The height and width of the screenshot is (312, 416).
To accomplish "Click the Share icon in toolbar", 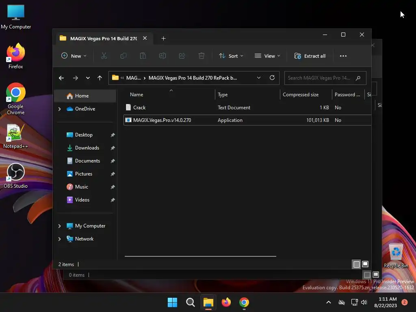I will click(182, 56).
